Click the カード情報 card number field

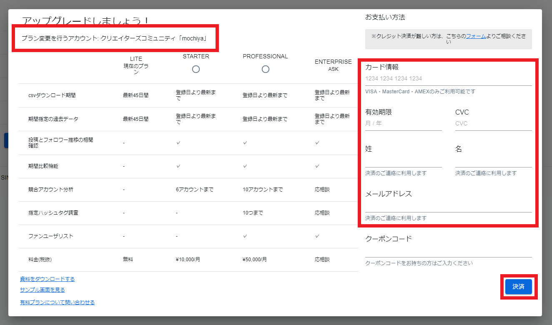click(x=448, y=79)
